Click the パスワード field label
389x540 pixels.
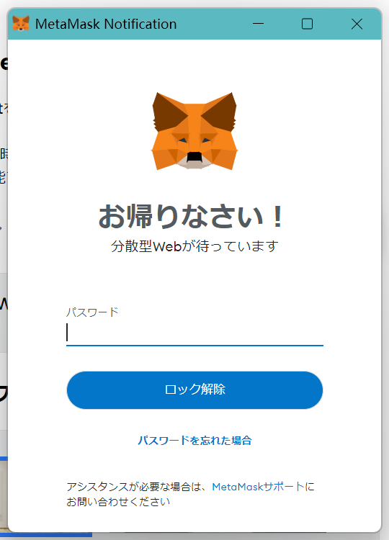(92, 312)
